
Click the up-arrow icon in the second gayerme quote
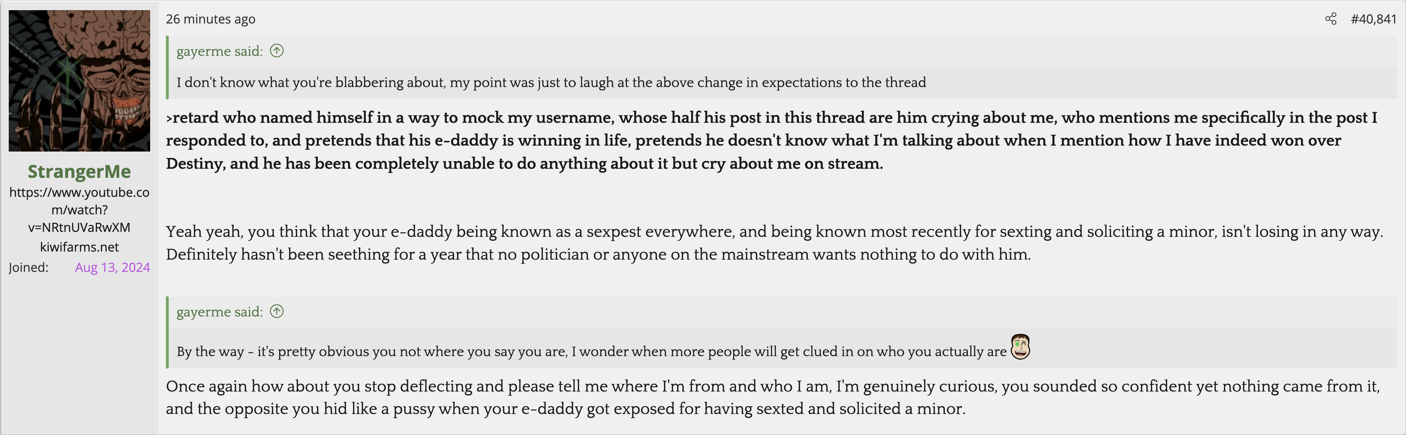point(277,311)
